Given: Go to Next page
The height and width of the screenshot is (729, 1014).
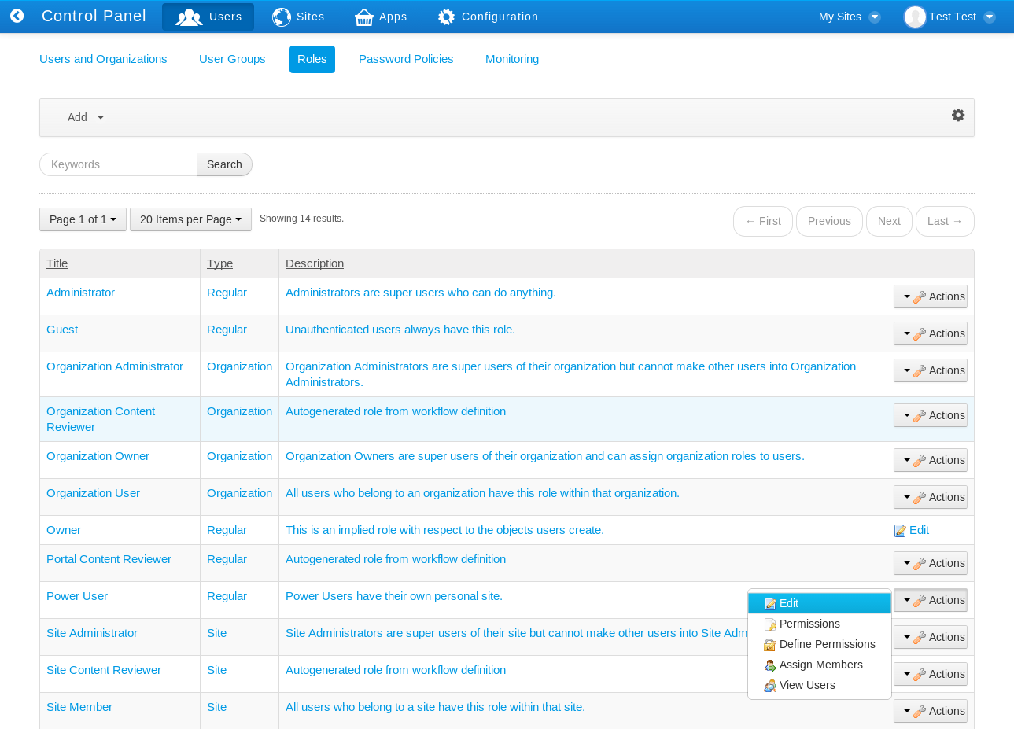Looking at the screenshot, I should pyautogui.click(x=889, y=221).
